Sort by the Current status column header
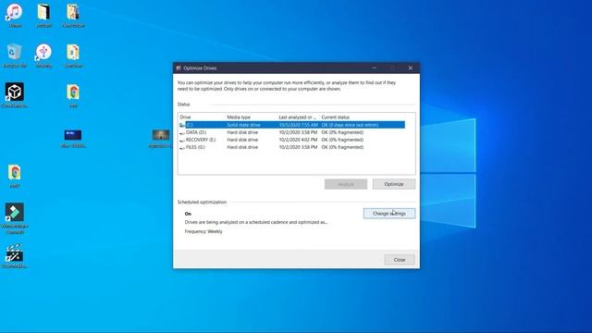 (363, 117)
